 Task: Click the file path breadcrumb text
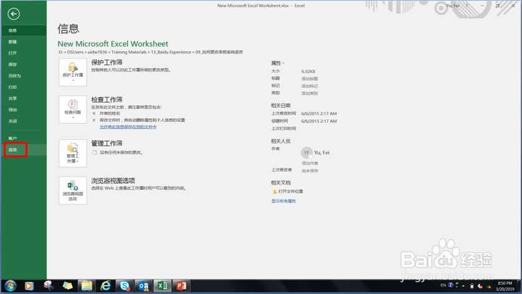point(151,52)
